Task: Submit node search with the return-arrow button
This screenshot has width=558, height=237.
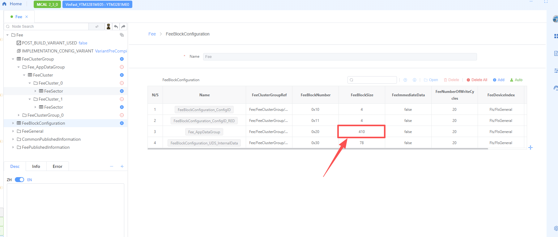Action: point(97,27)
